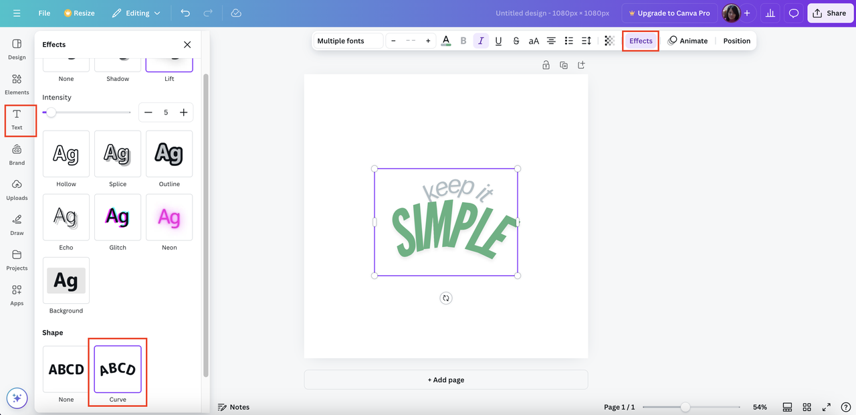Close the Effects panel
Image resolution: width=856 pixels, height=415 pixels.
click(187, 45)
